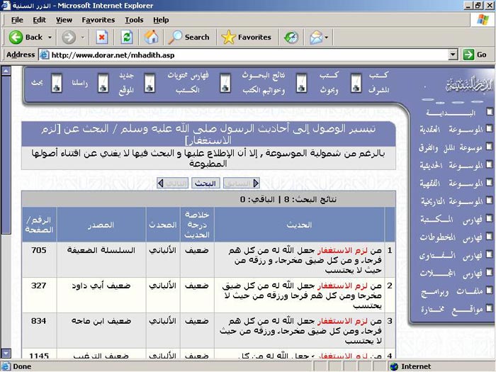Click the البحث button above the results
The height and width of the screenshot is (372, 496).
207,184
